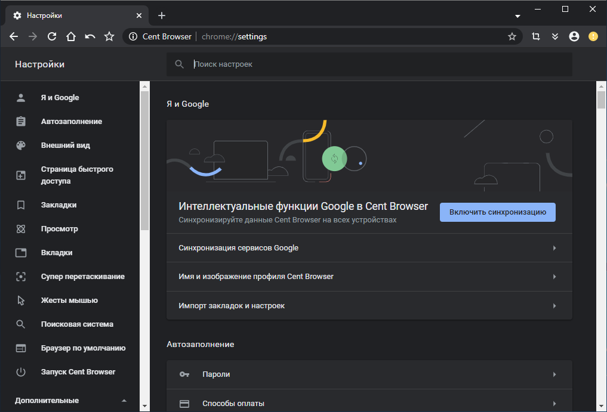Activate the crop screenshot tool icon
Screen dimensions: 607x412
(536, 36)
